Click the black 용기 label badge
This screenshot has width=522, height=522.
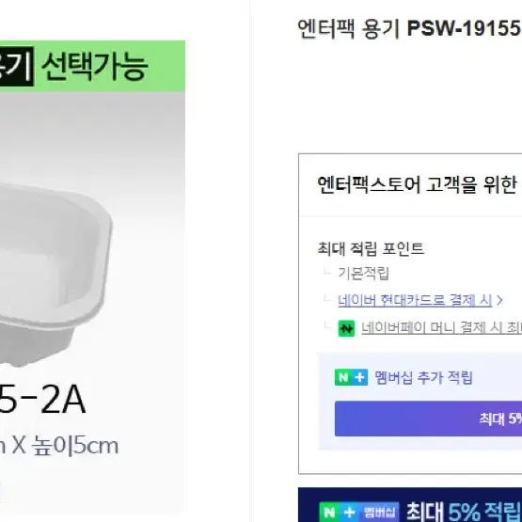[x=17, y=66]
